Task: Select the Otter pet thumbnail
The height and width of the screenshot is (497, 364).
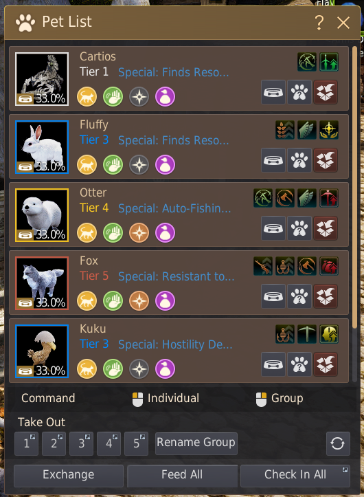Action: click(x=42, y=215)
